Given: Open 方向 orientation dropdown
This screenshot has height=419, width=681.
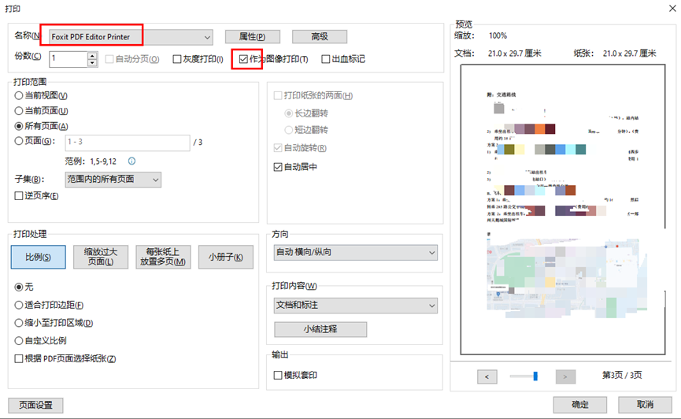Looking at the screenshot, I should 431,253.
